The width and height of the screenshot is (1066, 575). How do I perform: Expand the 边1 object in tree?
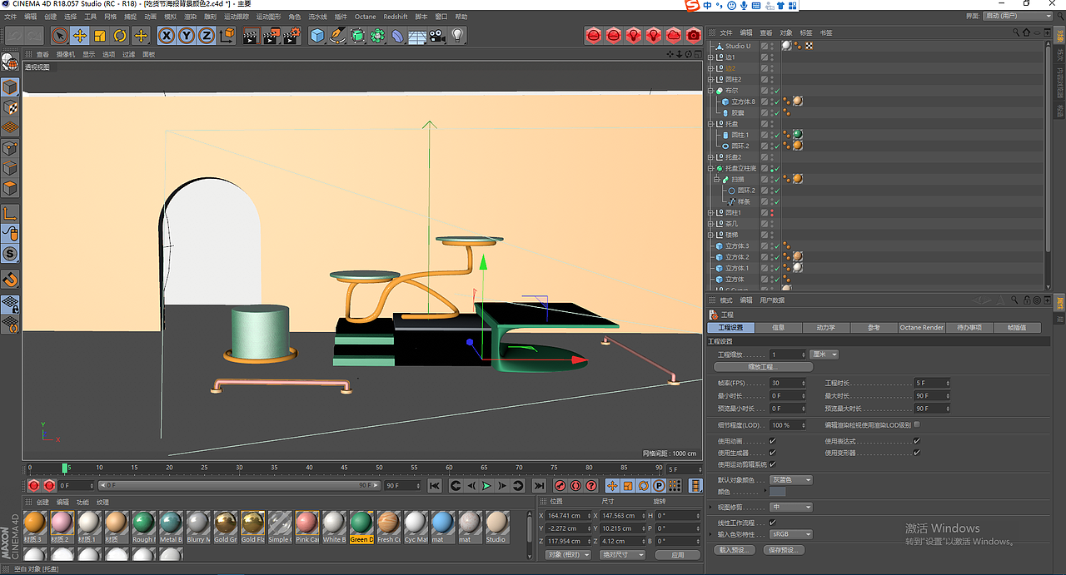click(x=710, y=57)
